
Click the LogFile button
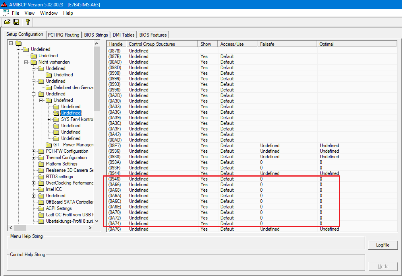point(383,245)
